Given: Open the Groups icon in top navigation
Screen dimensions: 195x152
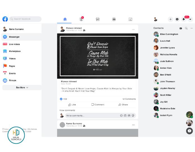Looking at the screenshot, I should click(114, 19).
